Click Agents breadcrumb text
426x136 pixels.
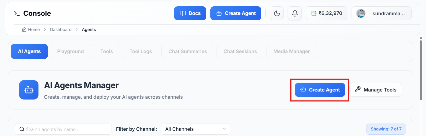[x=89, y=30]
